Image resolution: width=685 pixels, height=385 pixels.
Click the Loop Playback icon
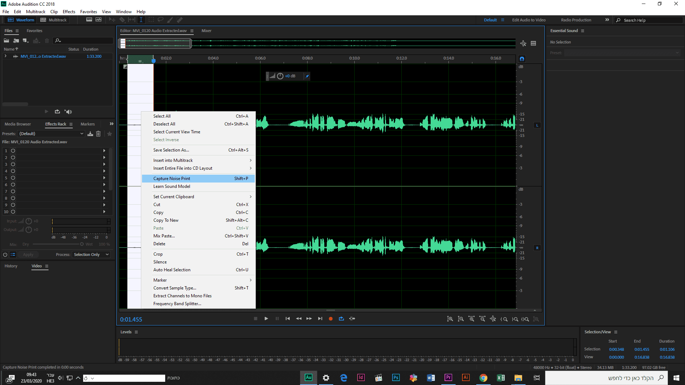tap(341, 319)
